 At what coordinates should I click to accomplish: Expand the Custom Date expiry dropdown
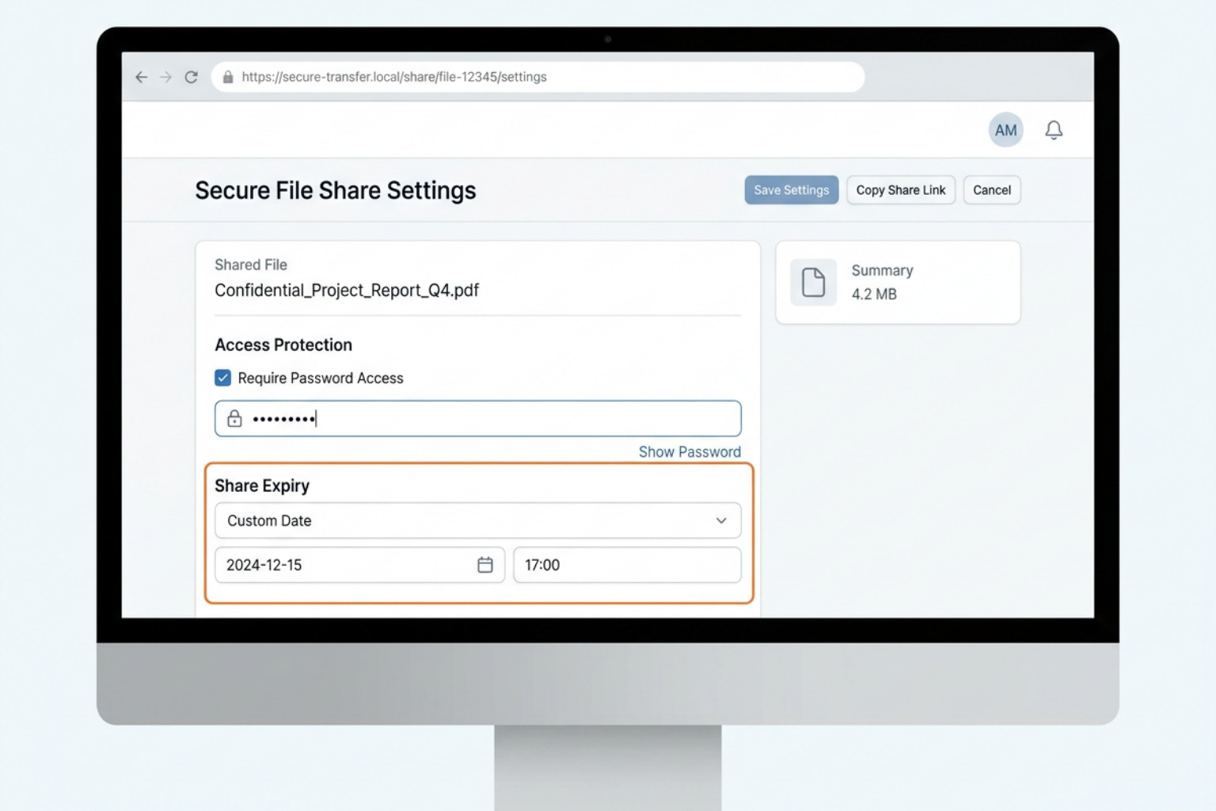coord(478,520)
